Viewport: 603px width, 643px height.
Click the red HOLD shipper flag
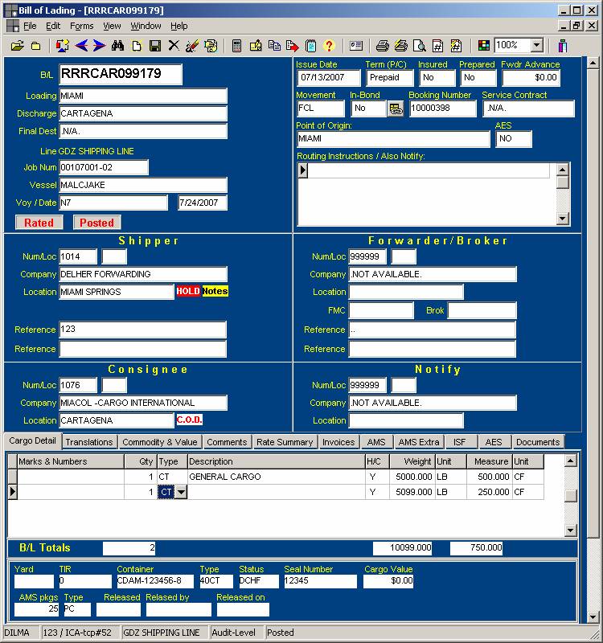pyautogui.click(x=188, y=291)
